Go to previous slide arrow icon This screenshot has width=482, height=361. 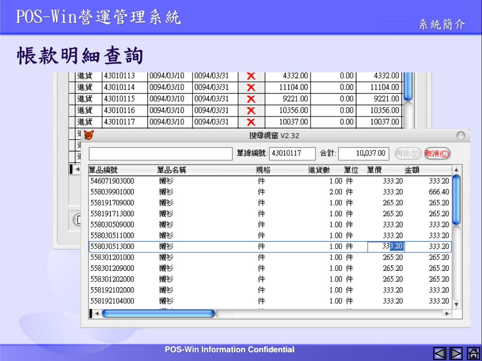(x=440, y=353)
